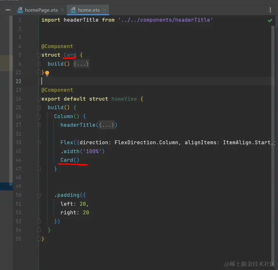Click the @Component decorator on line 23

[x=57, y=90]
